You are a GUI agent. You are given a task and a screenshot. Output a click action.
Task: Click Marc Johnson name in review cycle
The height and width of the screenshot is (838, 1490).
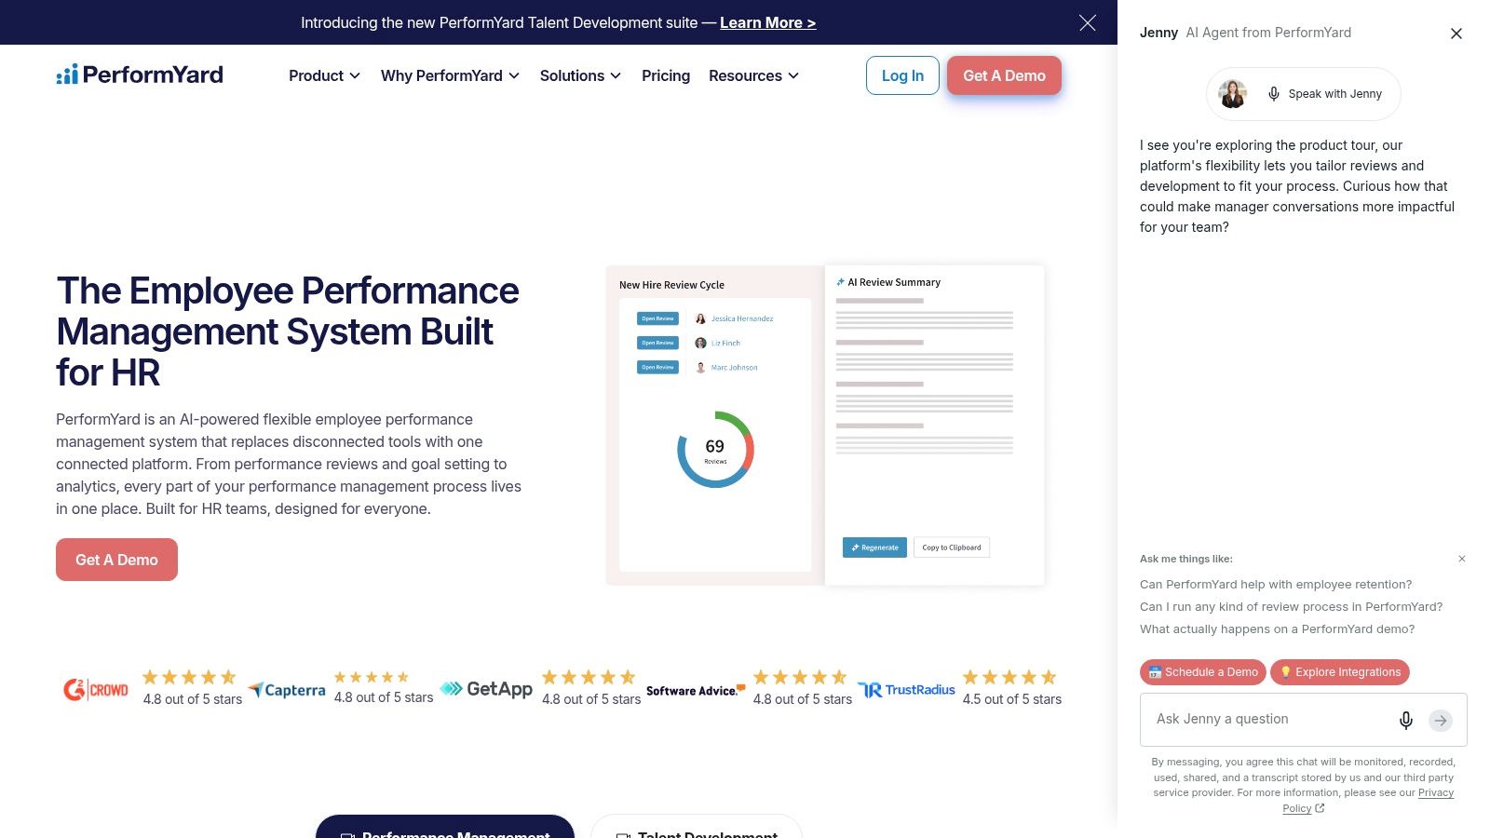(735, 367)
